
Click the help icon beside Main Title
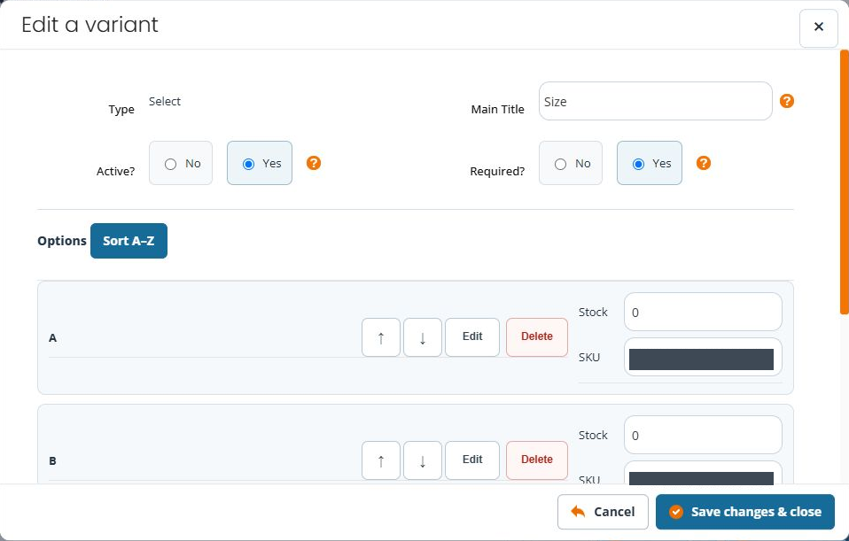(x=787, y=101)
